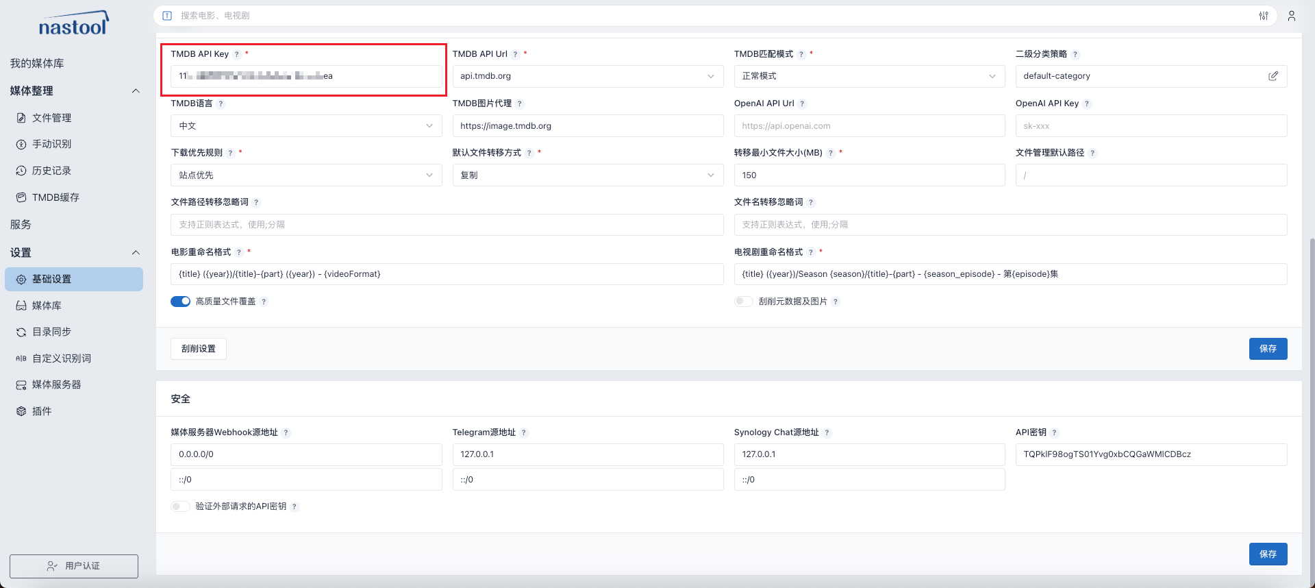Click help icon beside 默认文件转移方式
1315x588 pixels.
click(529, 154)
